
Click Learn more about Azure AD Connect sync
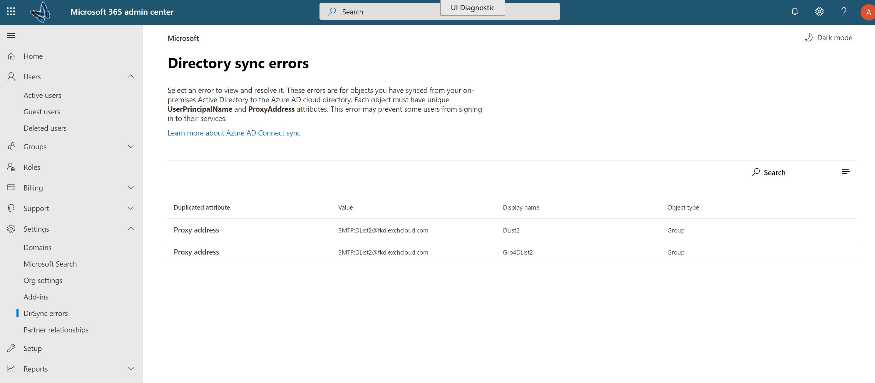click(234, 133)
